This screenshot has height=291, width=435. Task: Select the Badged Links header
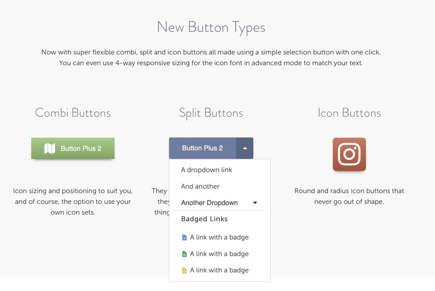pos(204,219)
